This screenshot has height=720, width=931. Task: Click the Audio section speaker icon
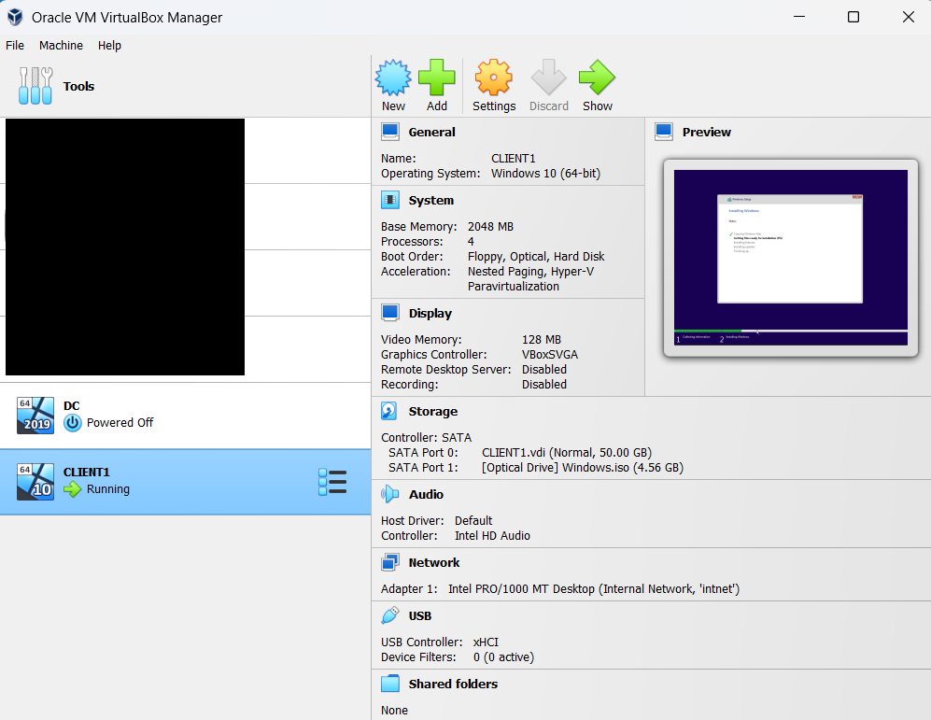[x=389, y=494]
